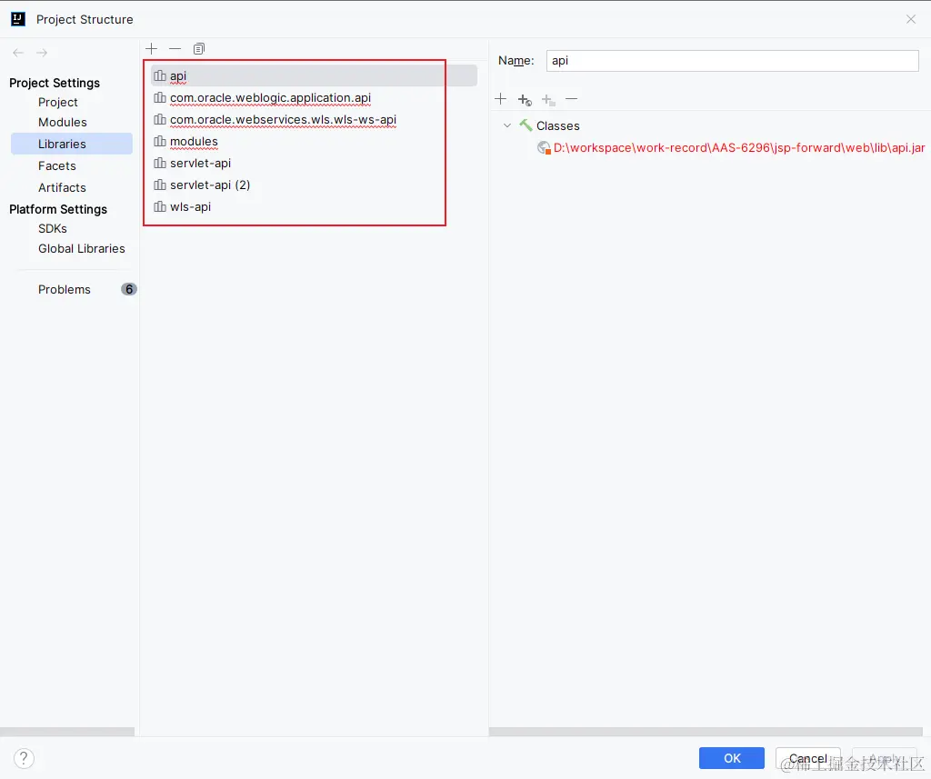Viewport: 931px width, 779px height.
Task: Open the Modules settings page
Action: (x=63, y=123)
